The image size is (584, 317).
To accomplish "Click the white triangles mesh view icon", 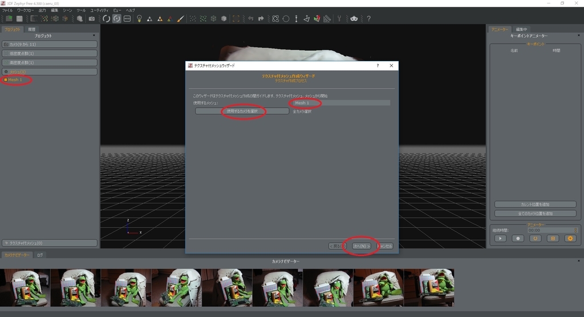I will pyautogui.click(x=149, y=19).
